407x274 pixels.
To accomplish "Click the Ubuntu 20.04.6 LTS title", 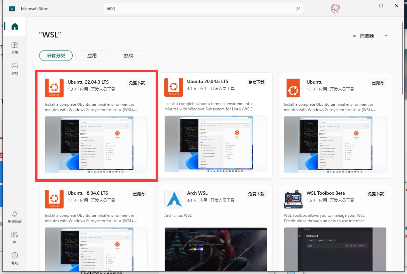I will click(208, 81).
